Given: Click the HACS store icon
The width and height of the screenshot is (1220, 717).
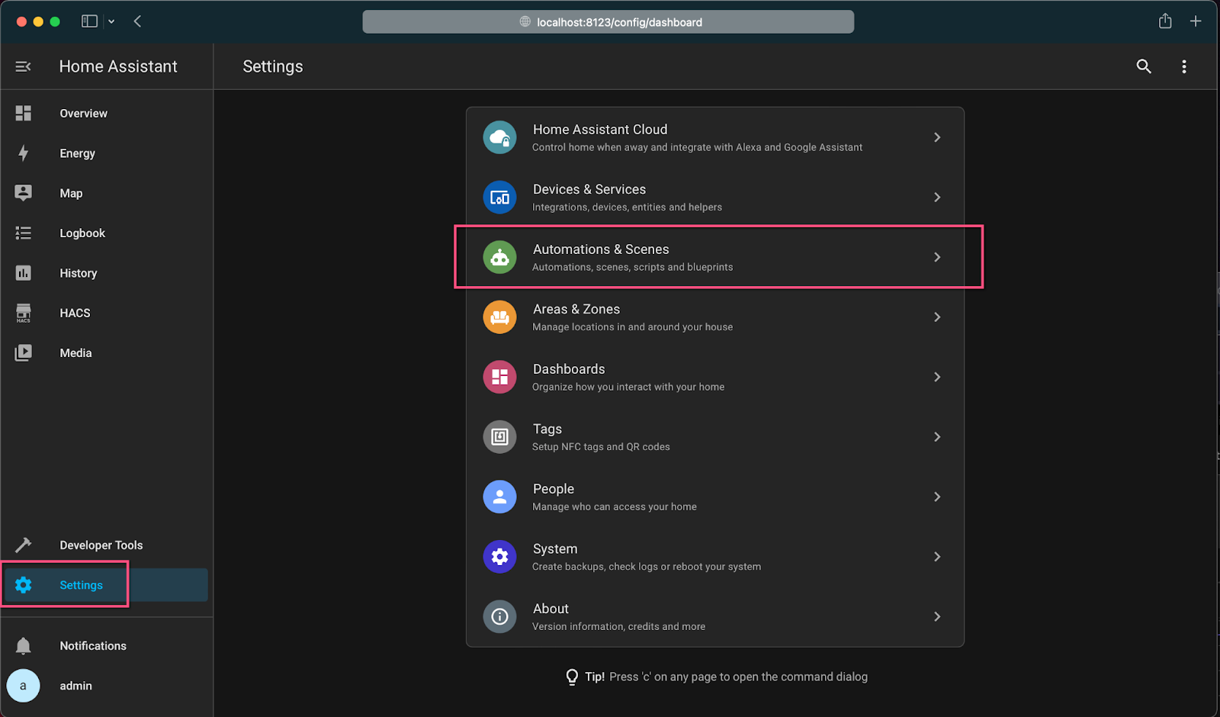Looking at the screenshot, I should click(24, 313).
